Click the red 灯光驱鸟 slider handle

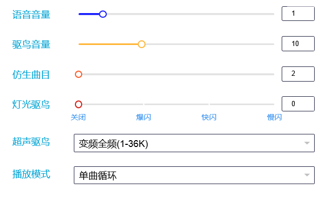[79, 104]
